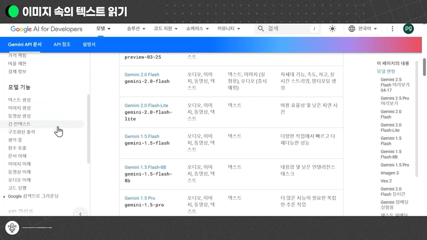Select 생각 중 in sidebar
427x240 pixels.
15,140
